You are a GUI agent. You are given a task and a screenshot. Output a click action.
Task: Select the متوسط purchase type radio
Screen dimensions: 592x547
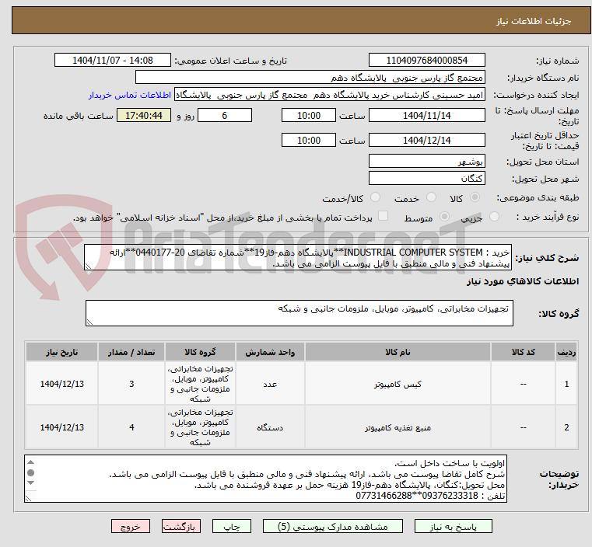pyautogui.click(x=444, y=217)
